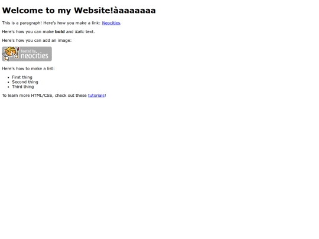Click the italic word in second paragraph
319x239 pixels.
pyautogui.click(x=80, y=32)
